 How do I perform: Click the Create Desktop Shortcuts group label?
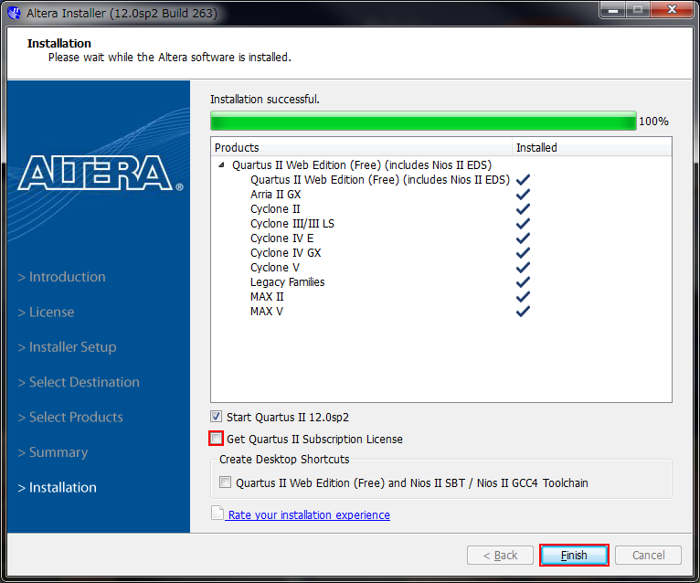coord(284,460)
